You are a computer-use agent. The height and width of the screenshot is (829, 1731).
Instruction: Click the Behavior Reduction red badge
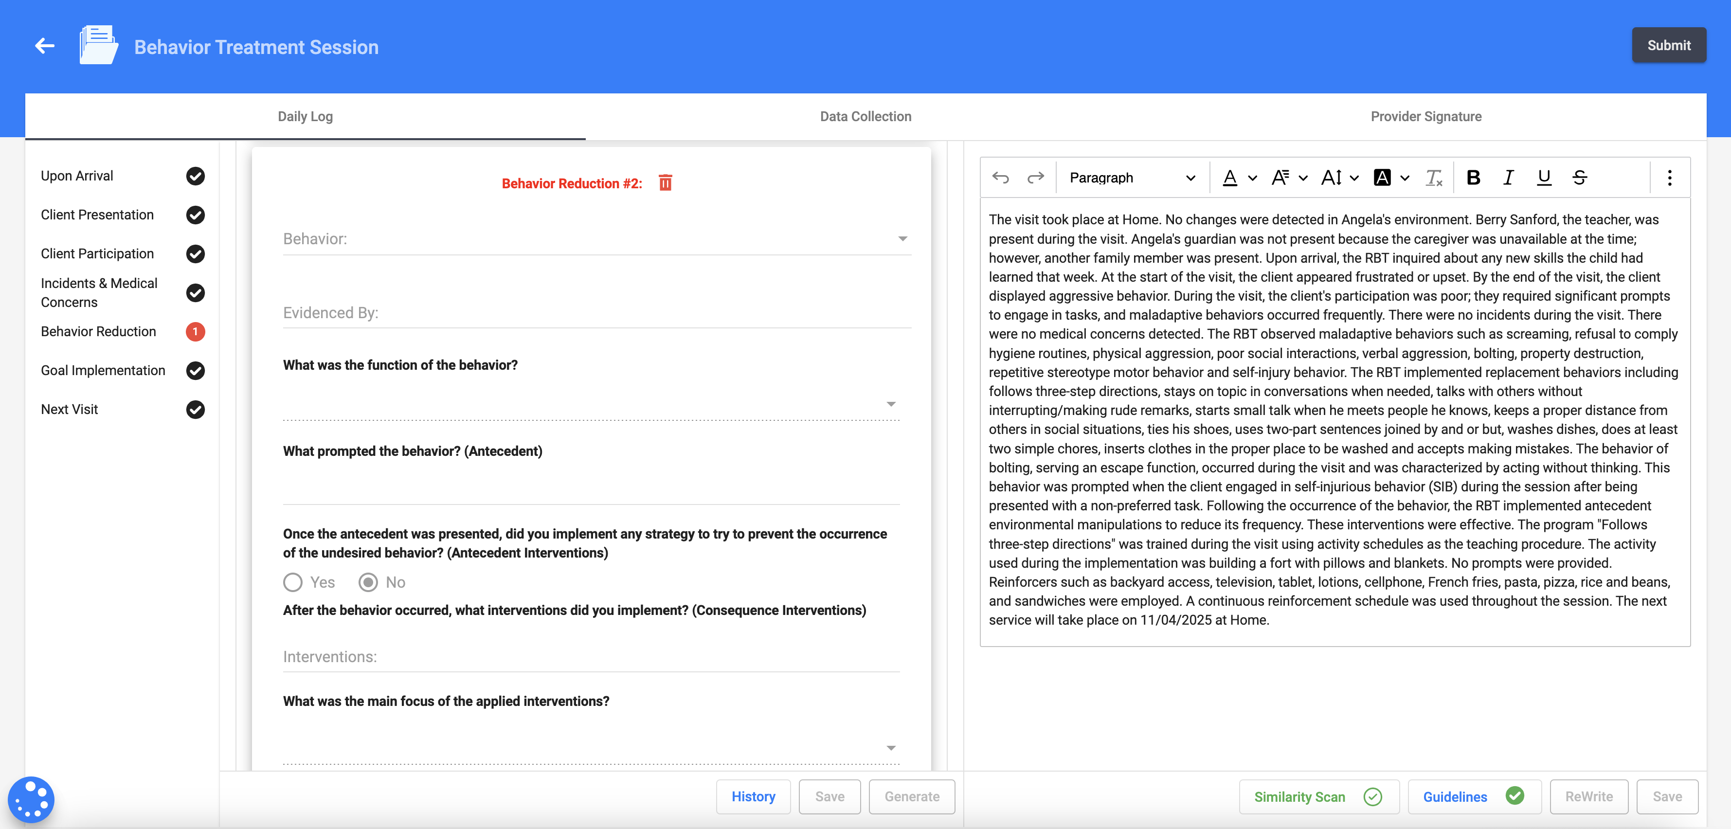[196, 332]
